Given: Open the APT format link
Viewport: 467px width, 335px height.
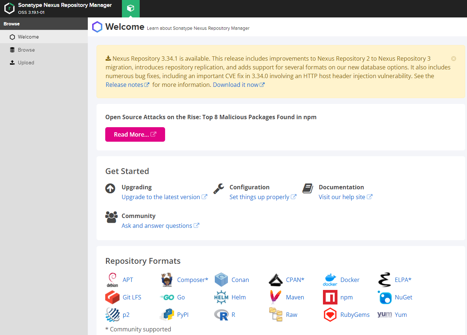Looking at the screenshot, I should click(x=128, y=280).
